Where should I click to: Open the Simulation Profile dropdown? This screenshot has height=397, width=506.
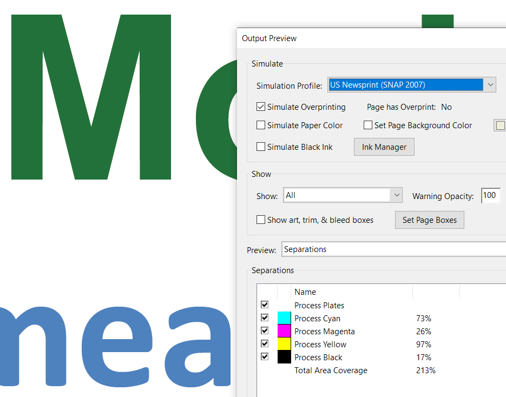tap(489, 85)
